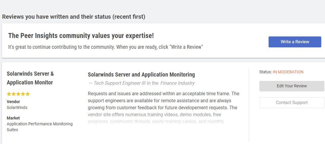The image size is (325, 144).
Task: Click Application Performance Monitoring Suites market text
Action: (40, 127)
